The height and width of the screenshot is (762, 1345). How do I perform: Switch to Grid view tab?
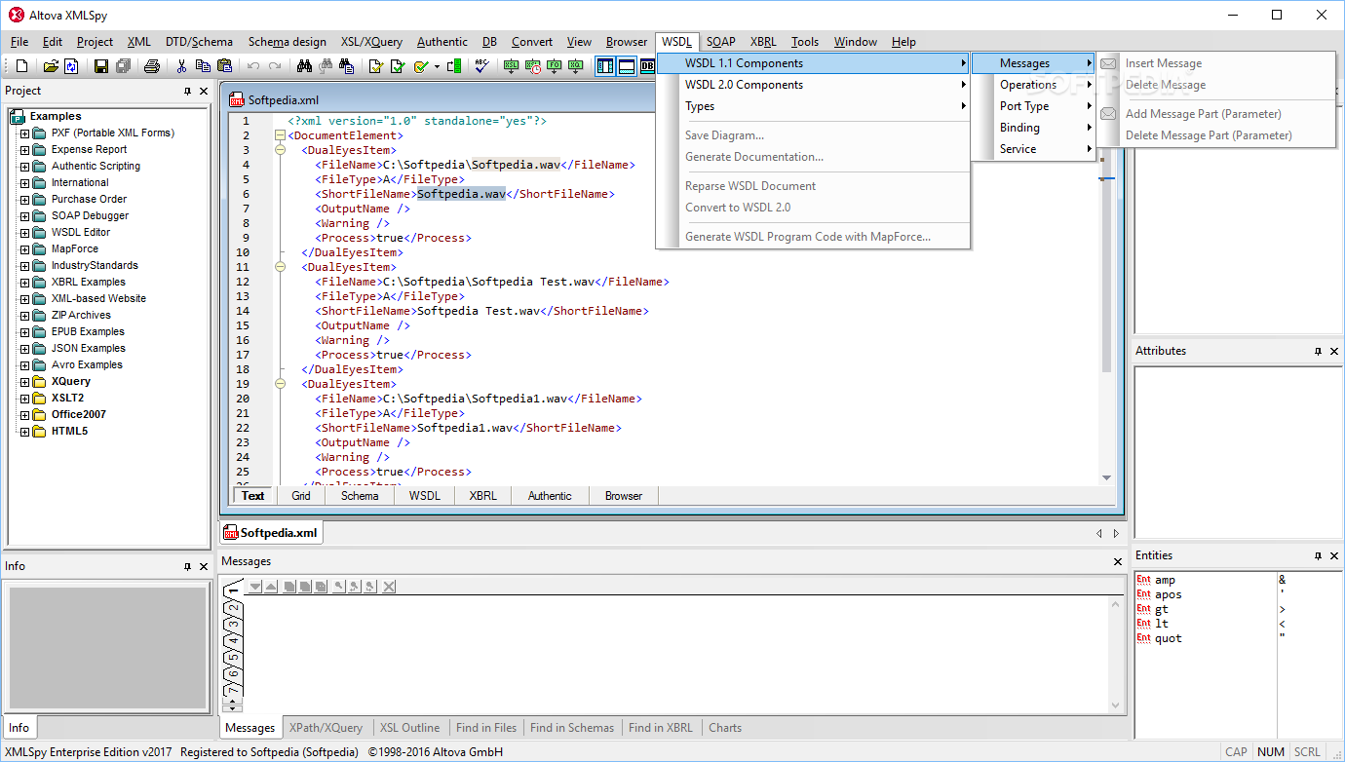pos(301,496)
